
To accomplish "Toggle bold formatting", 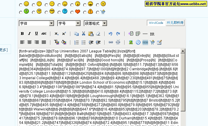I will click(x=22, y=34).
